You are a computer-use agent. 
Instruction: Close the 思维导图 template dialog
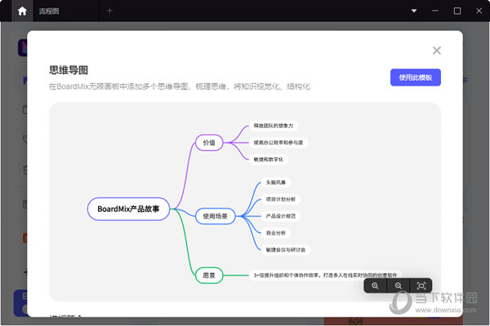click(437, 51)
